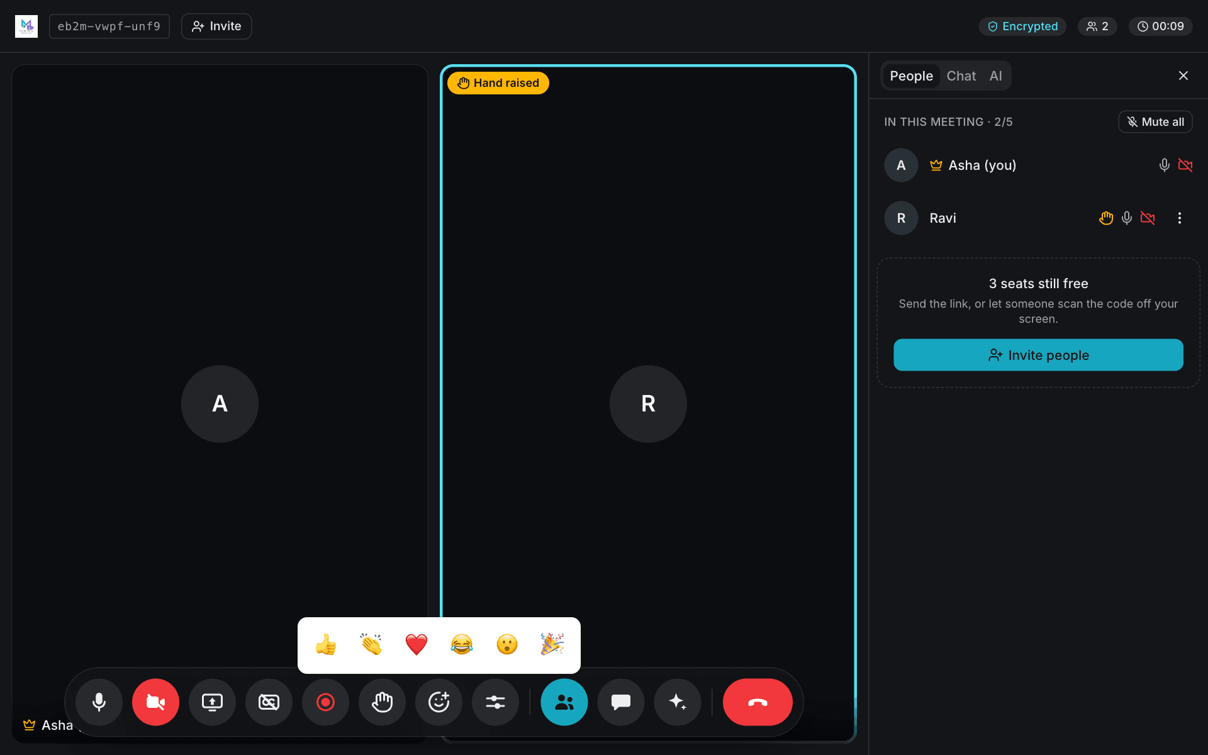Viewport: 1208px width, 755px height.
Task: Toggle the microphone in the bottom toolbar
Action: [x=99, y=702]
